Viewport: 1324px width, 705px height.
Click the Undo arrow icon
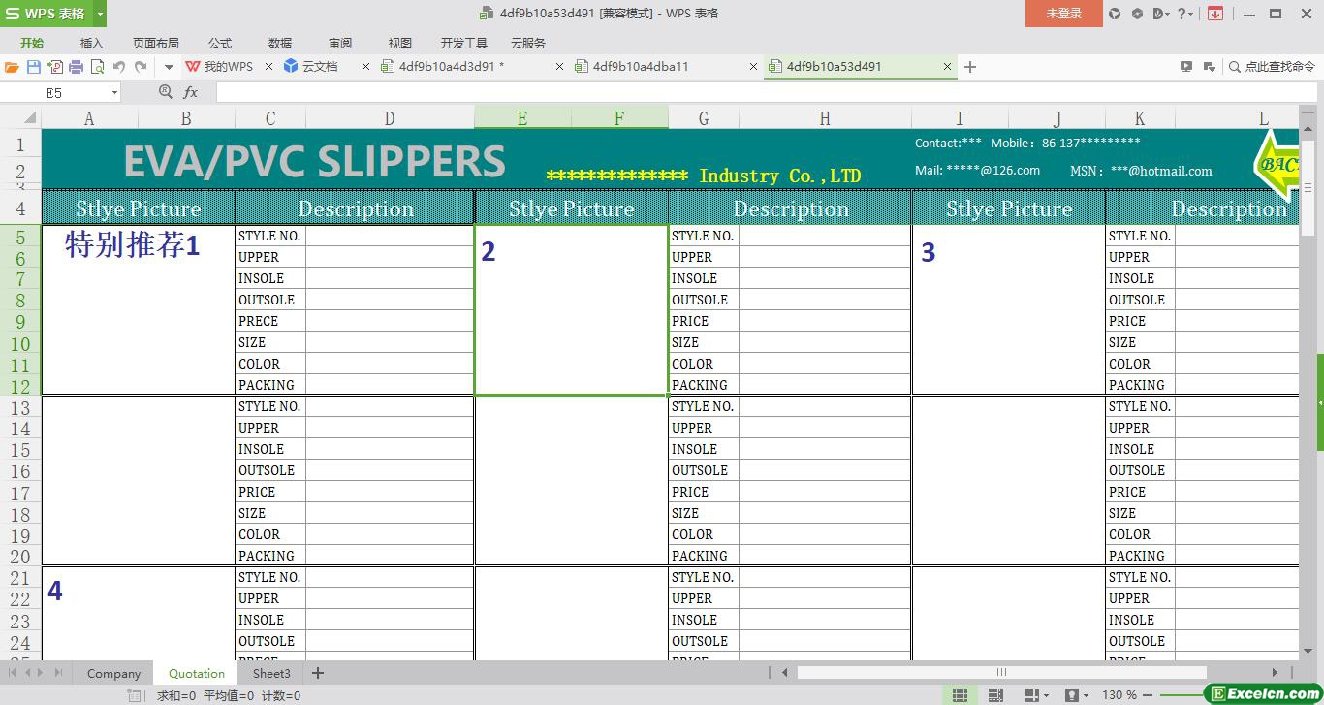[x=119, y=67]
